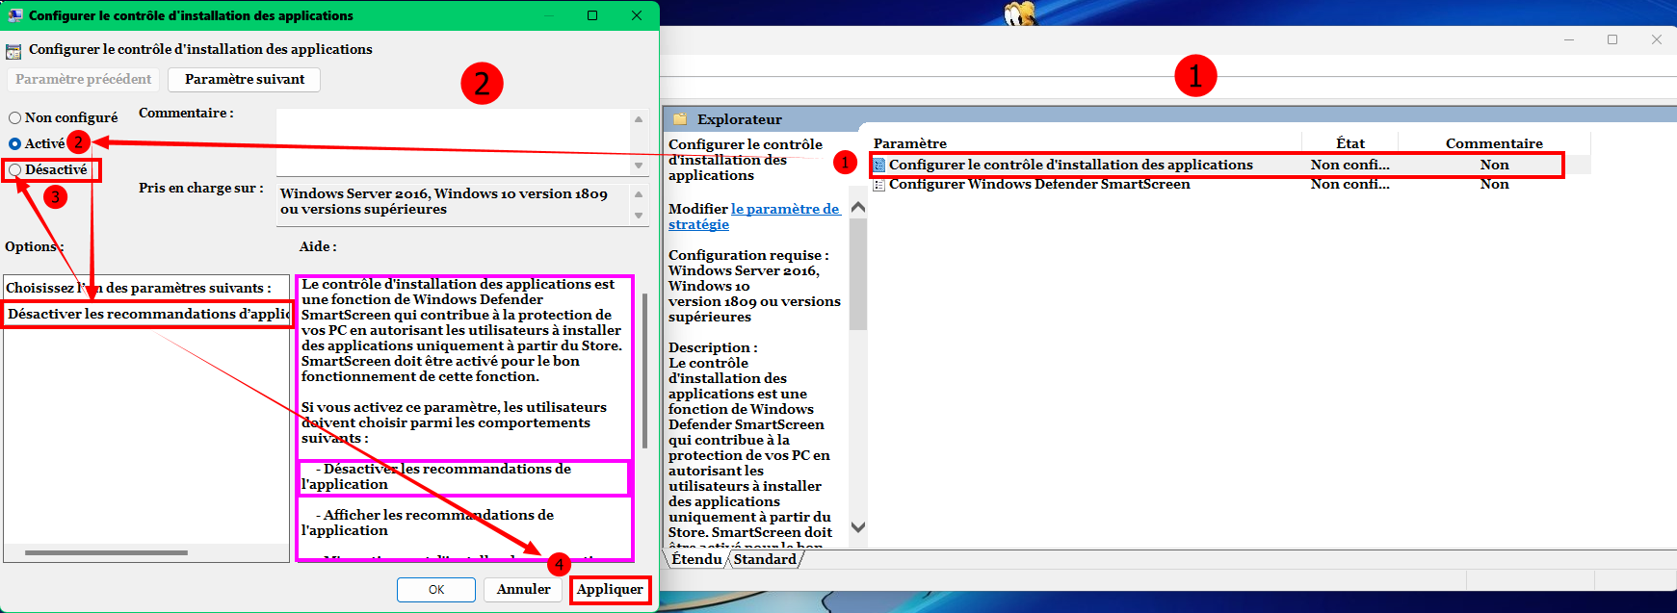This screenshot has height=613, width=1677.
Task: Click the description pane scroll-up chevron
Action: (x=858, y=207)
